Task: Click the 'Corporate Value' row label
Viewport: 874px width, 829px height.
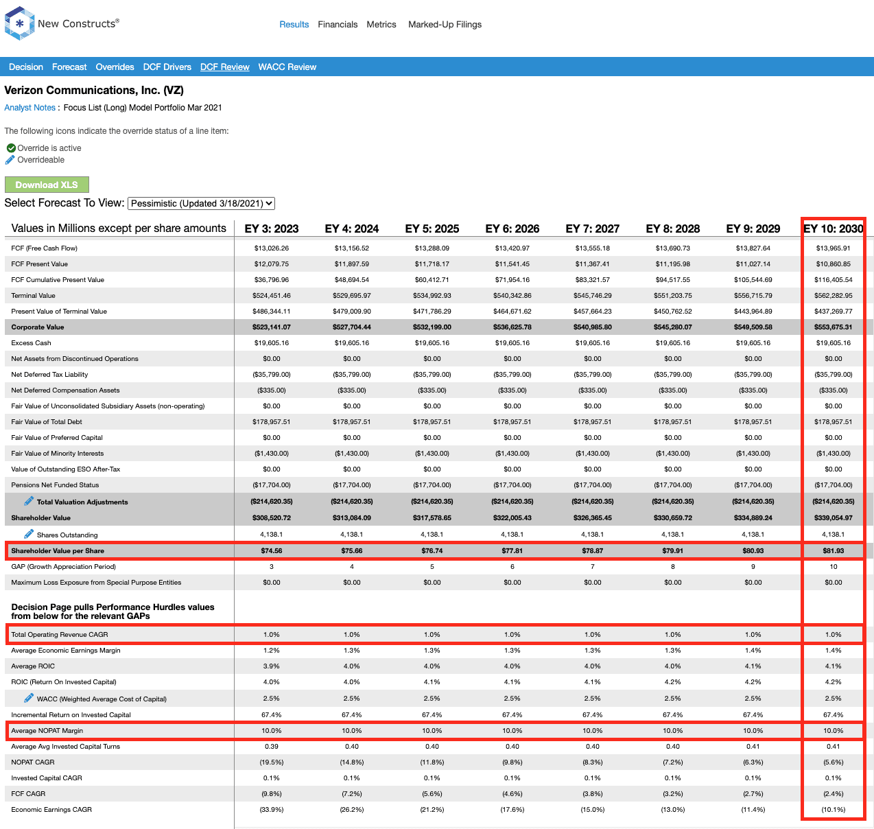Action: (x=38, y=327)
